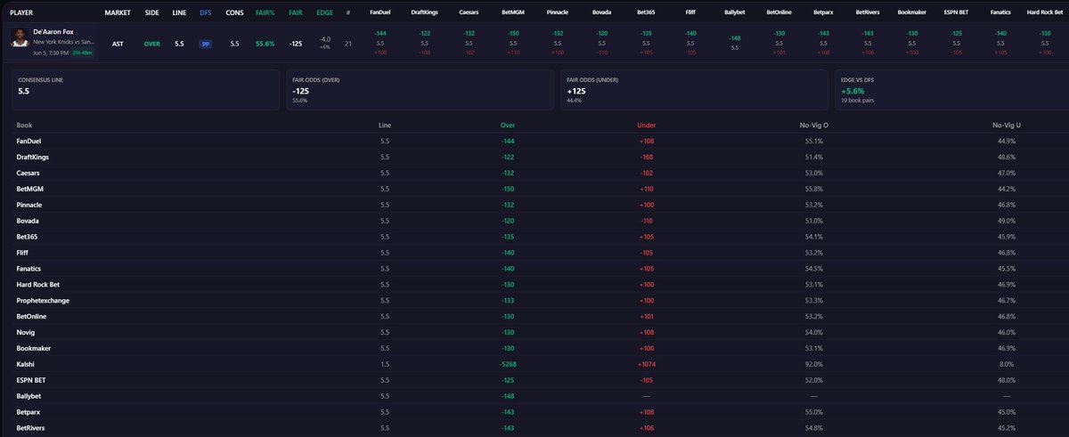The image size is (1069, 437).
Task: Click the green OVER side label
Action: [152, 43]
